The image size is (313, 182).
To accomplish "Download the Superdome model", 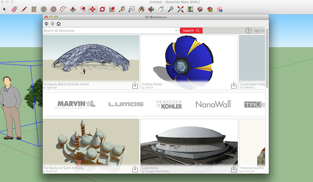I will coord(234,169).
